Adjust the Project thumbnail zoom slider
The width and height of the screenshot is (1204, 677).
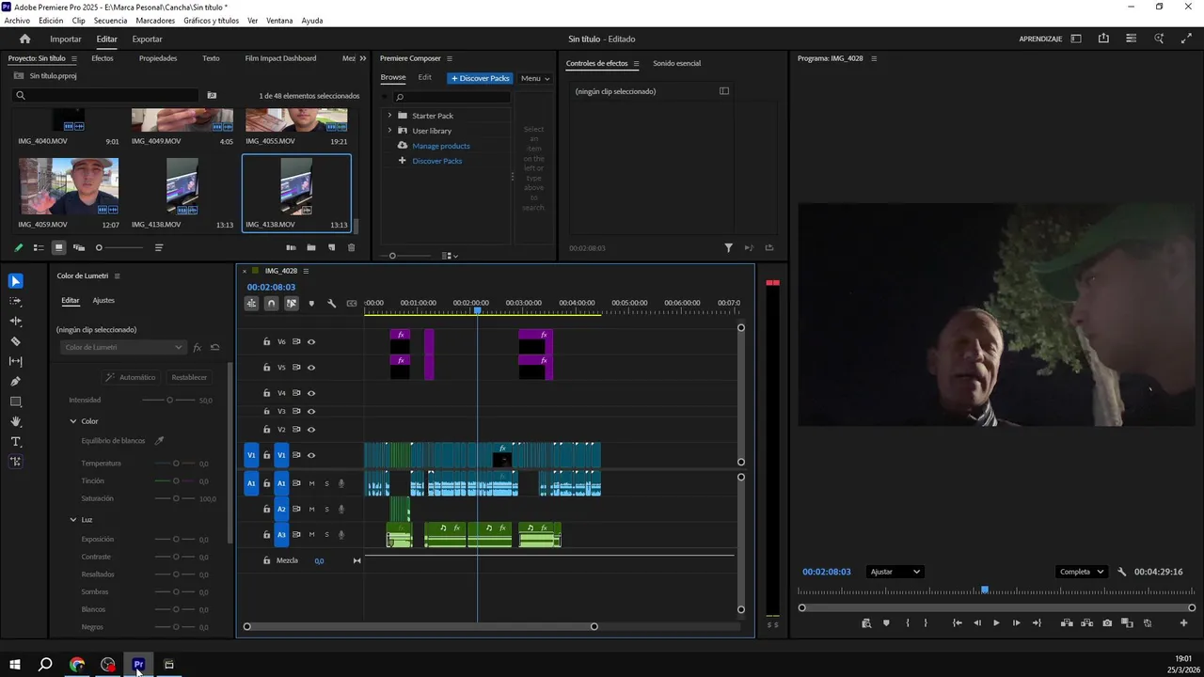(x=120, y=247)
